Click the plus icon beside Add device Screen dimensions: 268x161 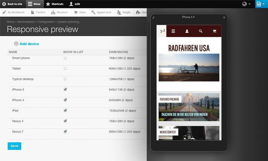click(x=16, y=44)
